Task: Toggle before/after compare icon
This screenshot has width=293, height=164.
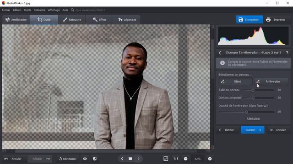Action: pos(95,159)
